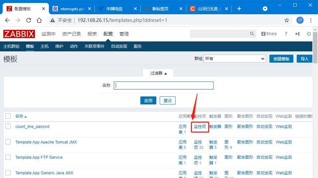
Task: Bookmark this page with the star icon
Action: [x=286, y=20]
